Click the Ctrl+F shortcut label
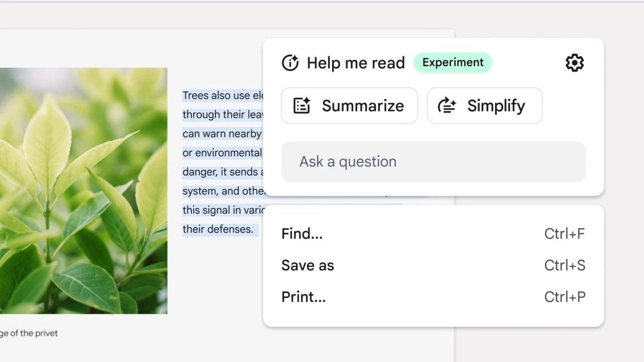This screenshot has width=644, height=362. [x=564, y=234]
